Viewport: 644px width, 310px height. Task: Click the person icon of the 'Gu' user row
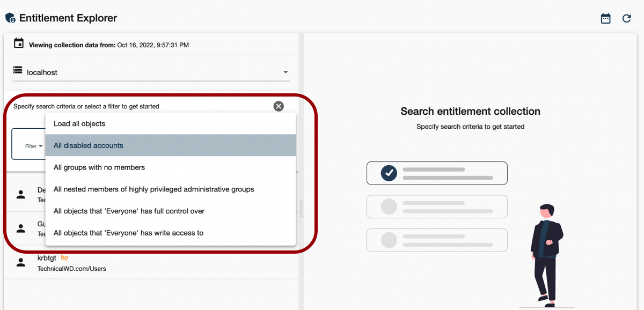click(x=21, y=228)
